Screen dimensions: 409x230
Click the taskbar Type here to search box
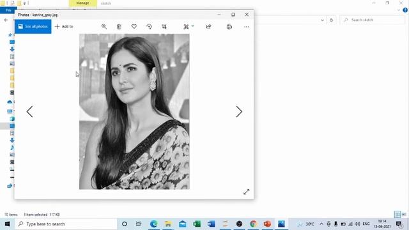pos(66,224)
